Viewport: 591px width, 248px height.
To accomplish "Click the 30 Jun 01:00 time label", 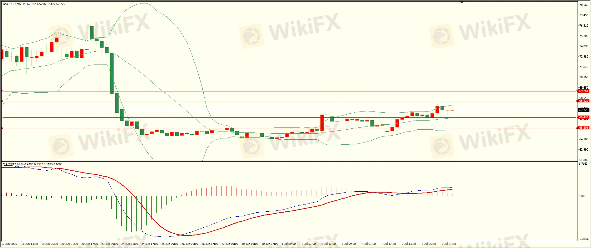I will (250, 244).
